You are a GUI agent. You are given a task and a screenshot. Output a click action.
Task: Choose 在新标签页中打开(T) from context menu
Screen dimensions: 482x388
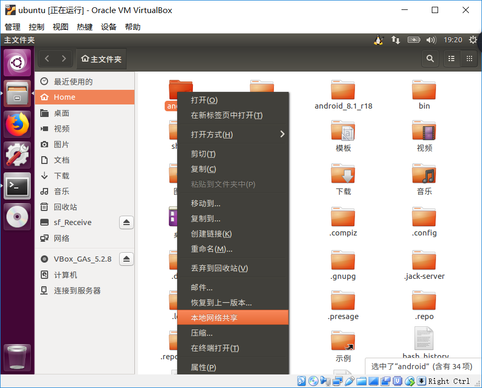pyautogui.click(x=233, y=115)
